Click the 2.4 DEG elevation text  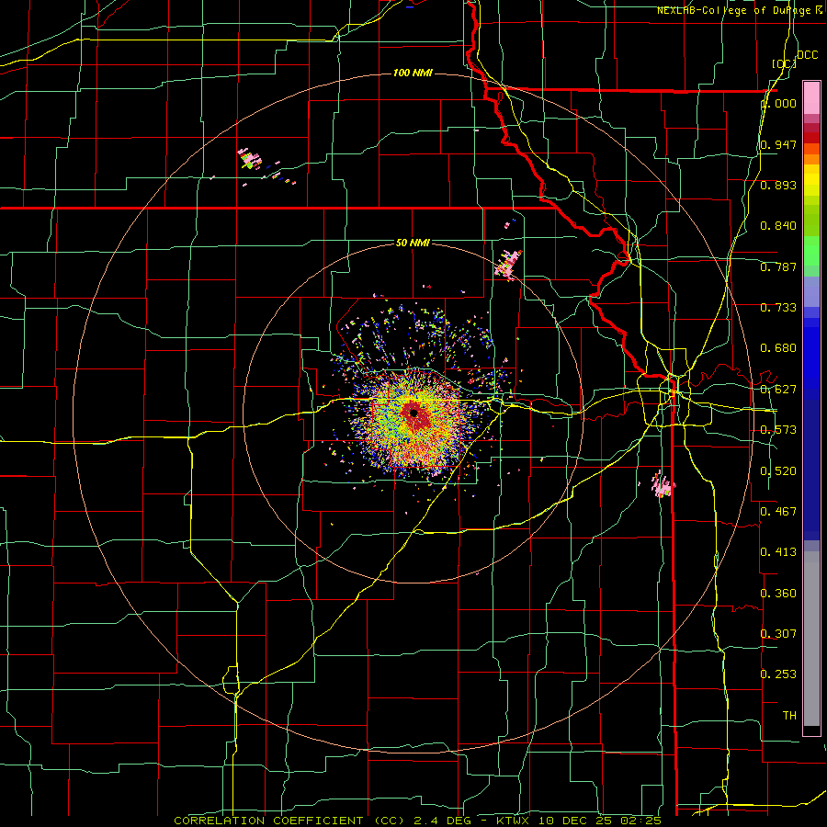click(441, 821)
